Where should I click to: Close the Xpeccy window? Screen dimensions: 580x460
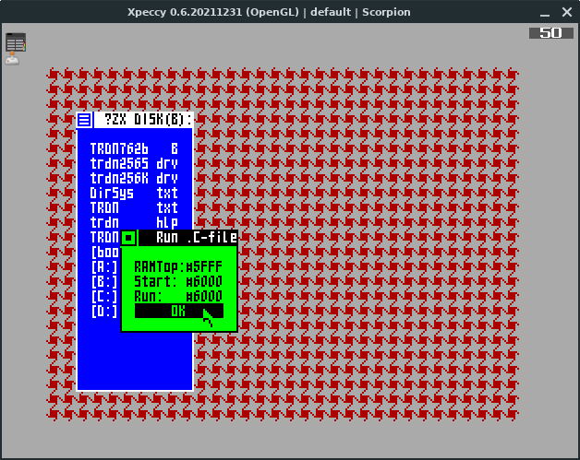tap(567, 12)
